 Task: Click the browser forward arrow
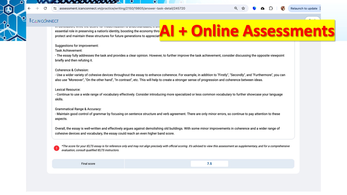click(x=37, y=8)
